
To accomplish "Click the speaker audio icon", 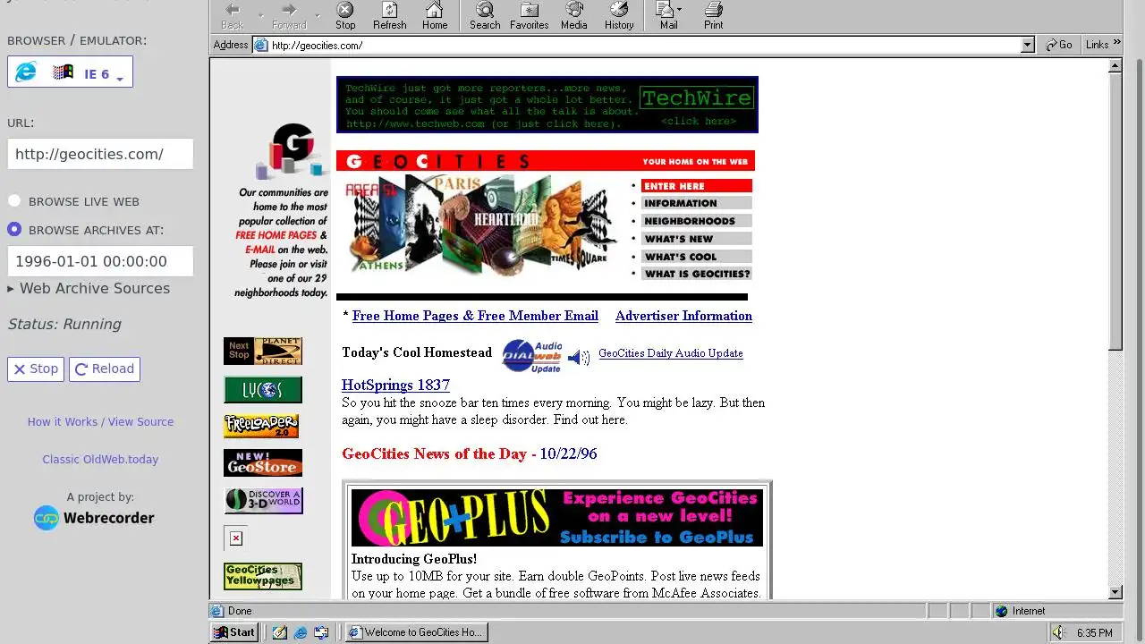I will click(x=579, y=358).
